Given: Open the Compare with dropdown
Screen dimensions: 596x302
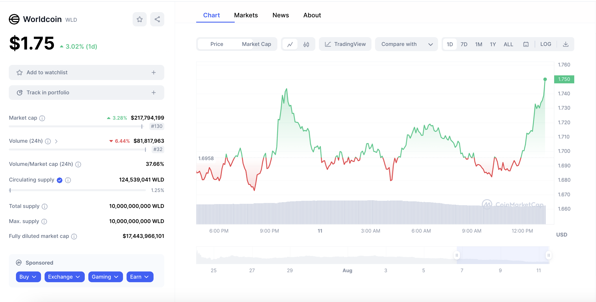Looking at the screenshot, I should pyautogui.click(x=406, y=44).
